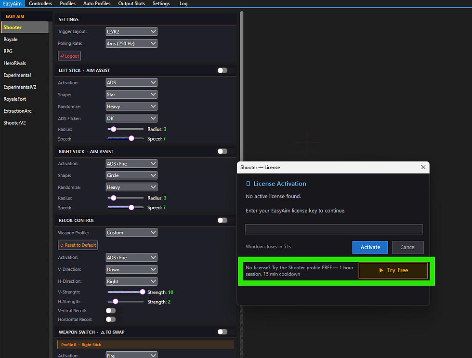The image size is (472, 358).
Task: Click the 'License Activation' heading
Action: (280, 184)
